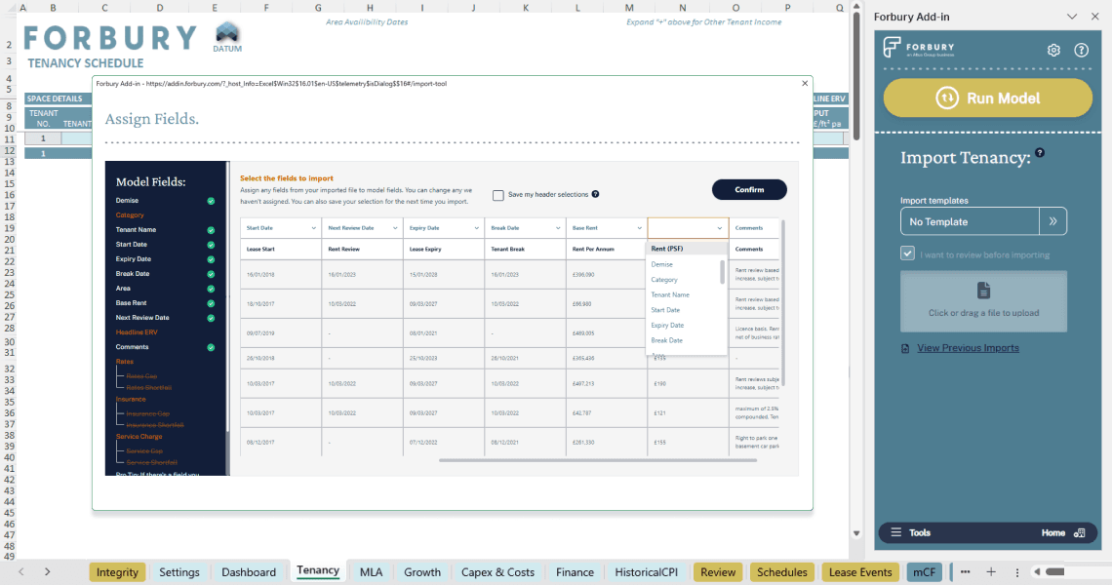Viewport: 1112px width, 585px height.
Task: Add a new sheet with plus icon
Action: point(991,572)
